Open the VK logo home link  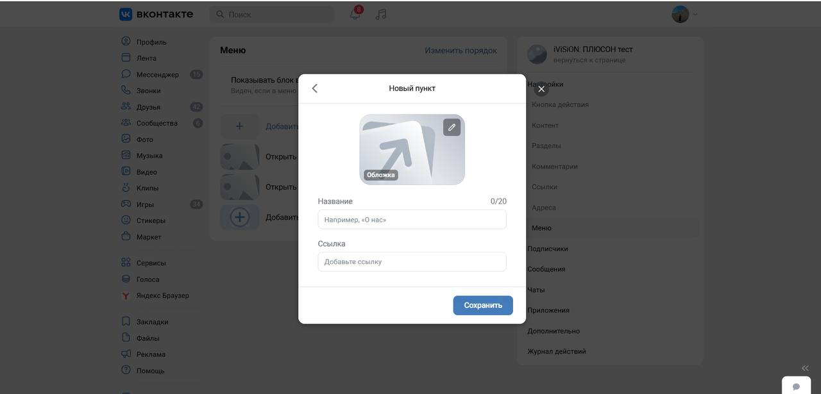(x=156, y=14)
